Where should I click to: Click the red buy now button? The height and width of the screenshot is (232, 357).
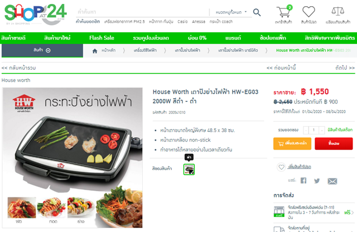(x=334, y=143)
